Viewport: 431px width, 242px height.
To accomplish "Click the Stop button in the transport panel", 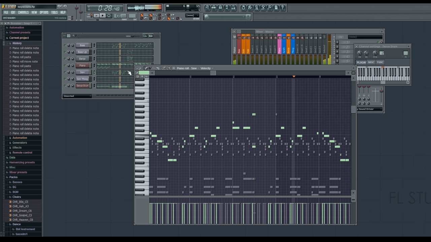I will coord(103,15).
